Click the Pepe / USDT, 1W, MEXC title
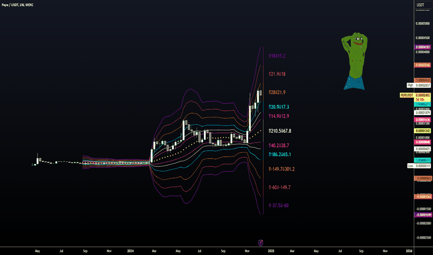The width and height of the screenshot is (433, 255). 17,5
